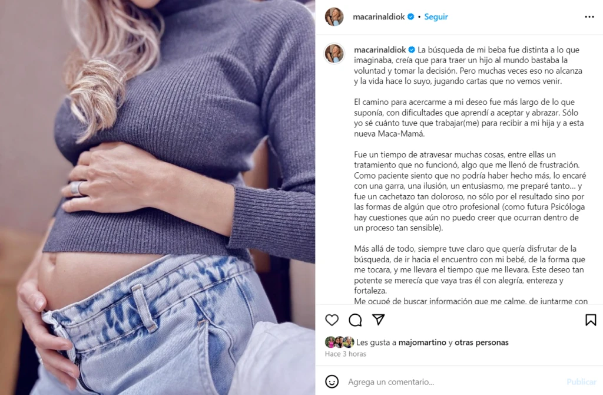Open the emoji picker smiley icon
The image size is (603, 395).
tap(332, 381)
